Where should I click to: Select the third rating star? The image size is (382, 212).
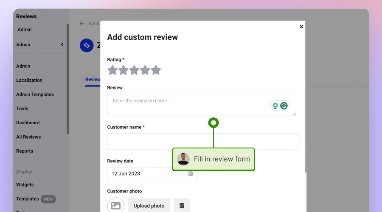click(134, 70)
